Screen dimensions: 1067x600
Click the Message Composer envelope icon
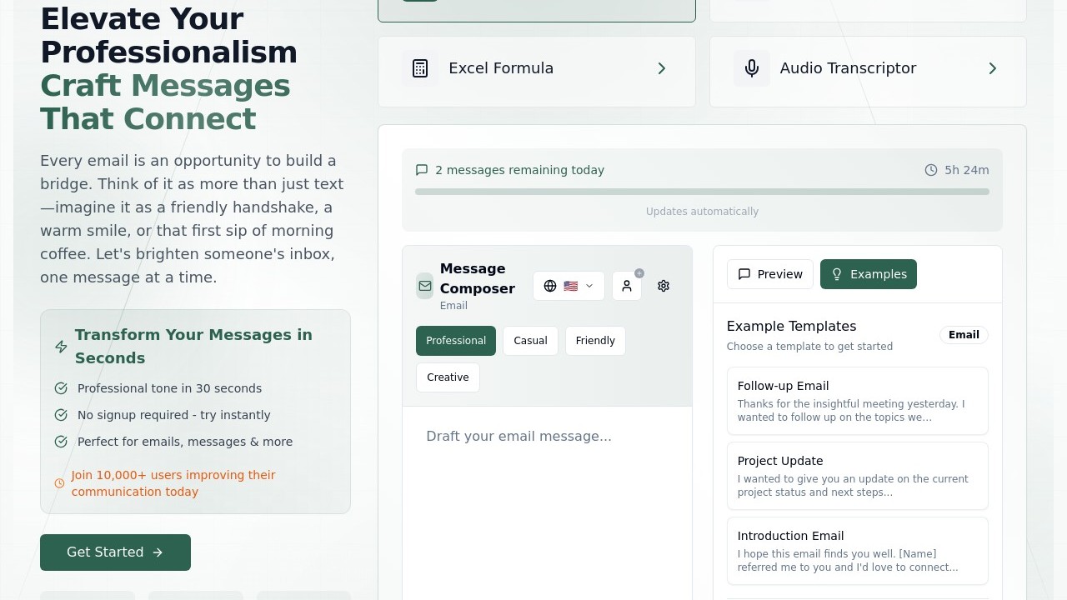click(x=425, y=286)
